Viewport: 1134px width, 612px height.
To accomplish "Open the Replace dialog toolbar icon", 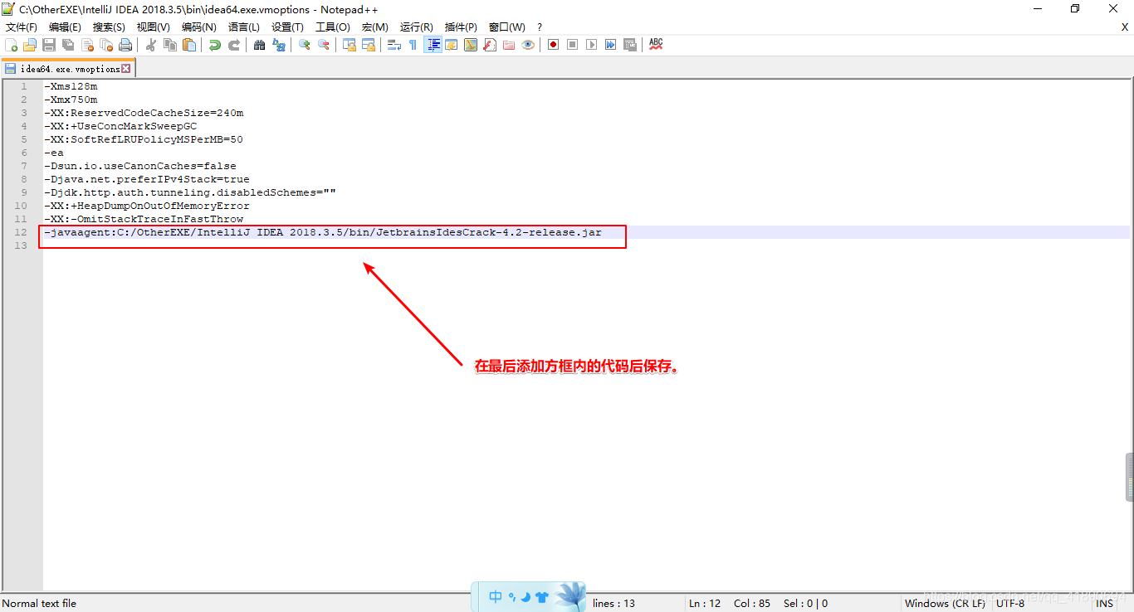I will [x=279, y=45].
